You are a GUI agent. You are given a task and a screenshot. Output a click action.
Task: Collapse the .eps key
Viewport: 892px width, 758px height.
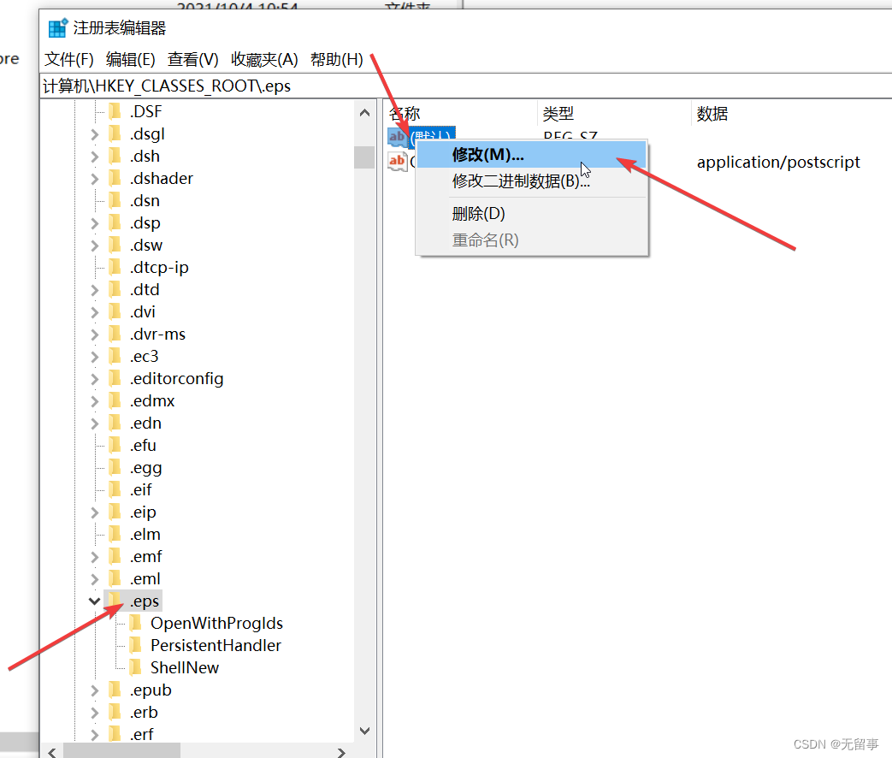pos(94,601)
